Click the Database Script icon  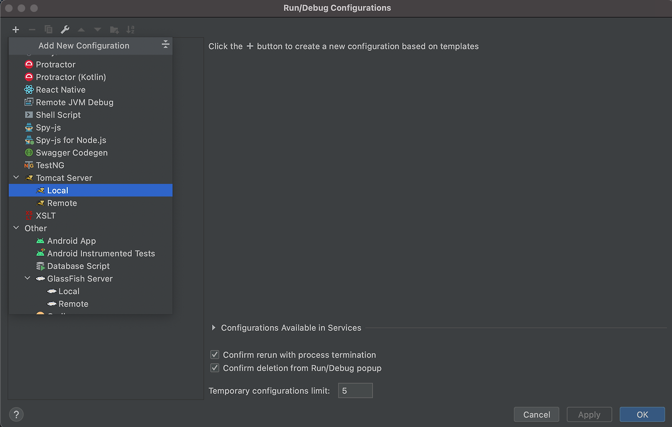(x=40, y=266)
